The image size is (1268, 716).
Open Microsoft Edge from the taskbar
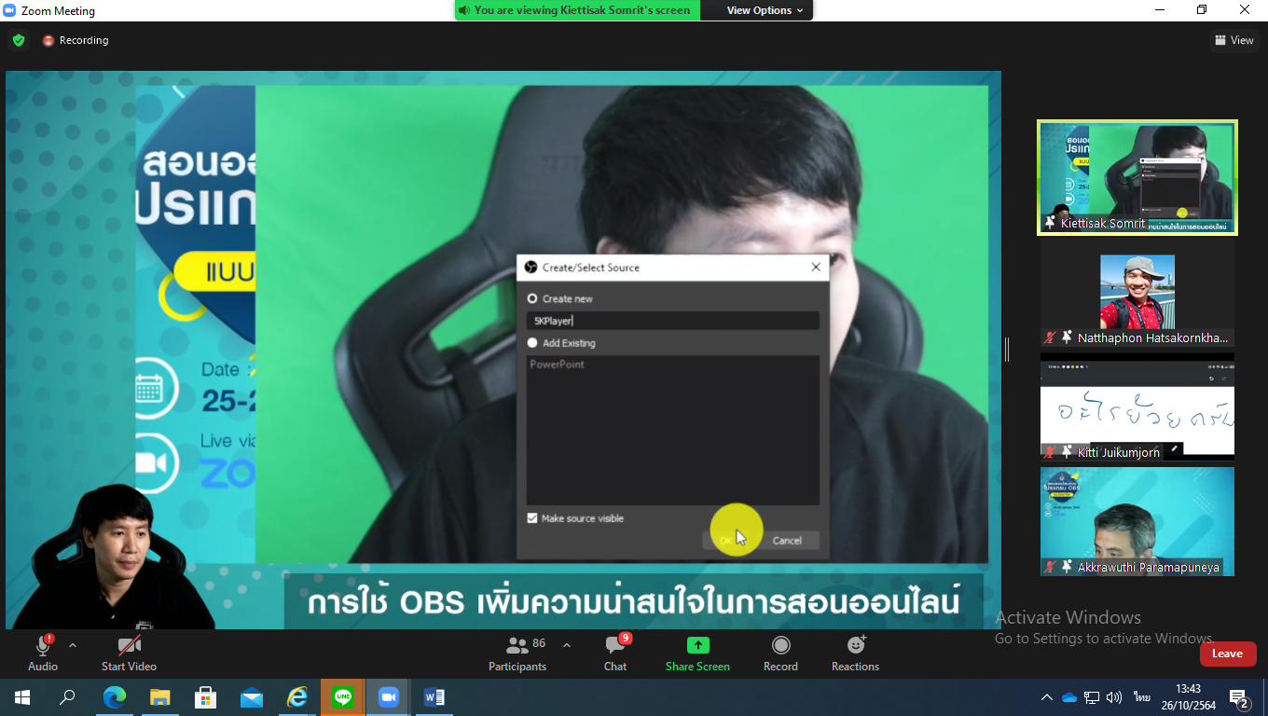pyautogui.click(x=114, y=697)
